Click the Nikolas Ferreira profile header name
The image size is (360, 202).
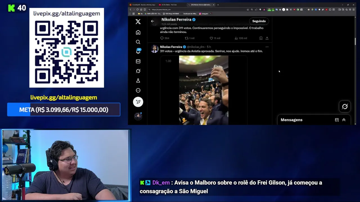coord(176,19)
